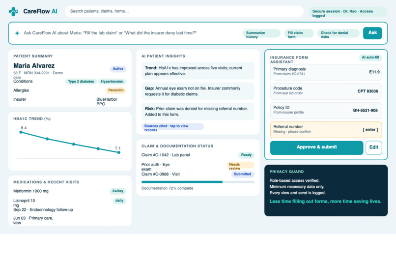Image resolution: width=396 pixels, height=262 pixels.
Task: Open the Secure session Dr. Rao badge
Action: [348, 12]
